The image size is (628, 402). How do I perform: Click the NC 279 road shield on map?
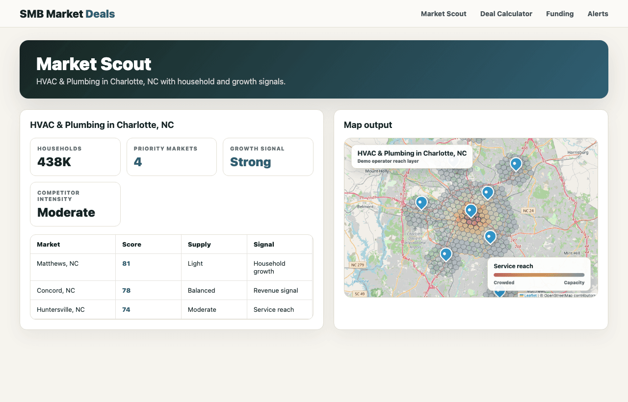(358, 265)
